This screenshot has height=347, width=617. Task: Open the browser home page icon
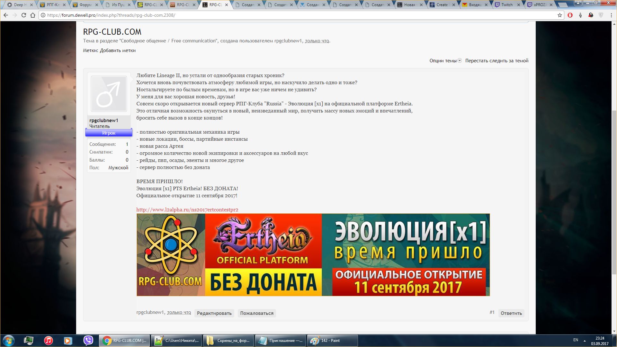[x=33, y=15]
